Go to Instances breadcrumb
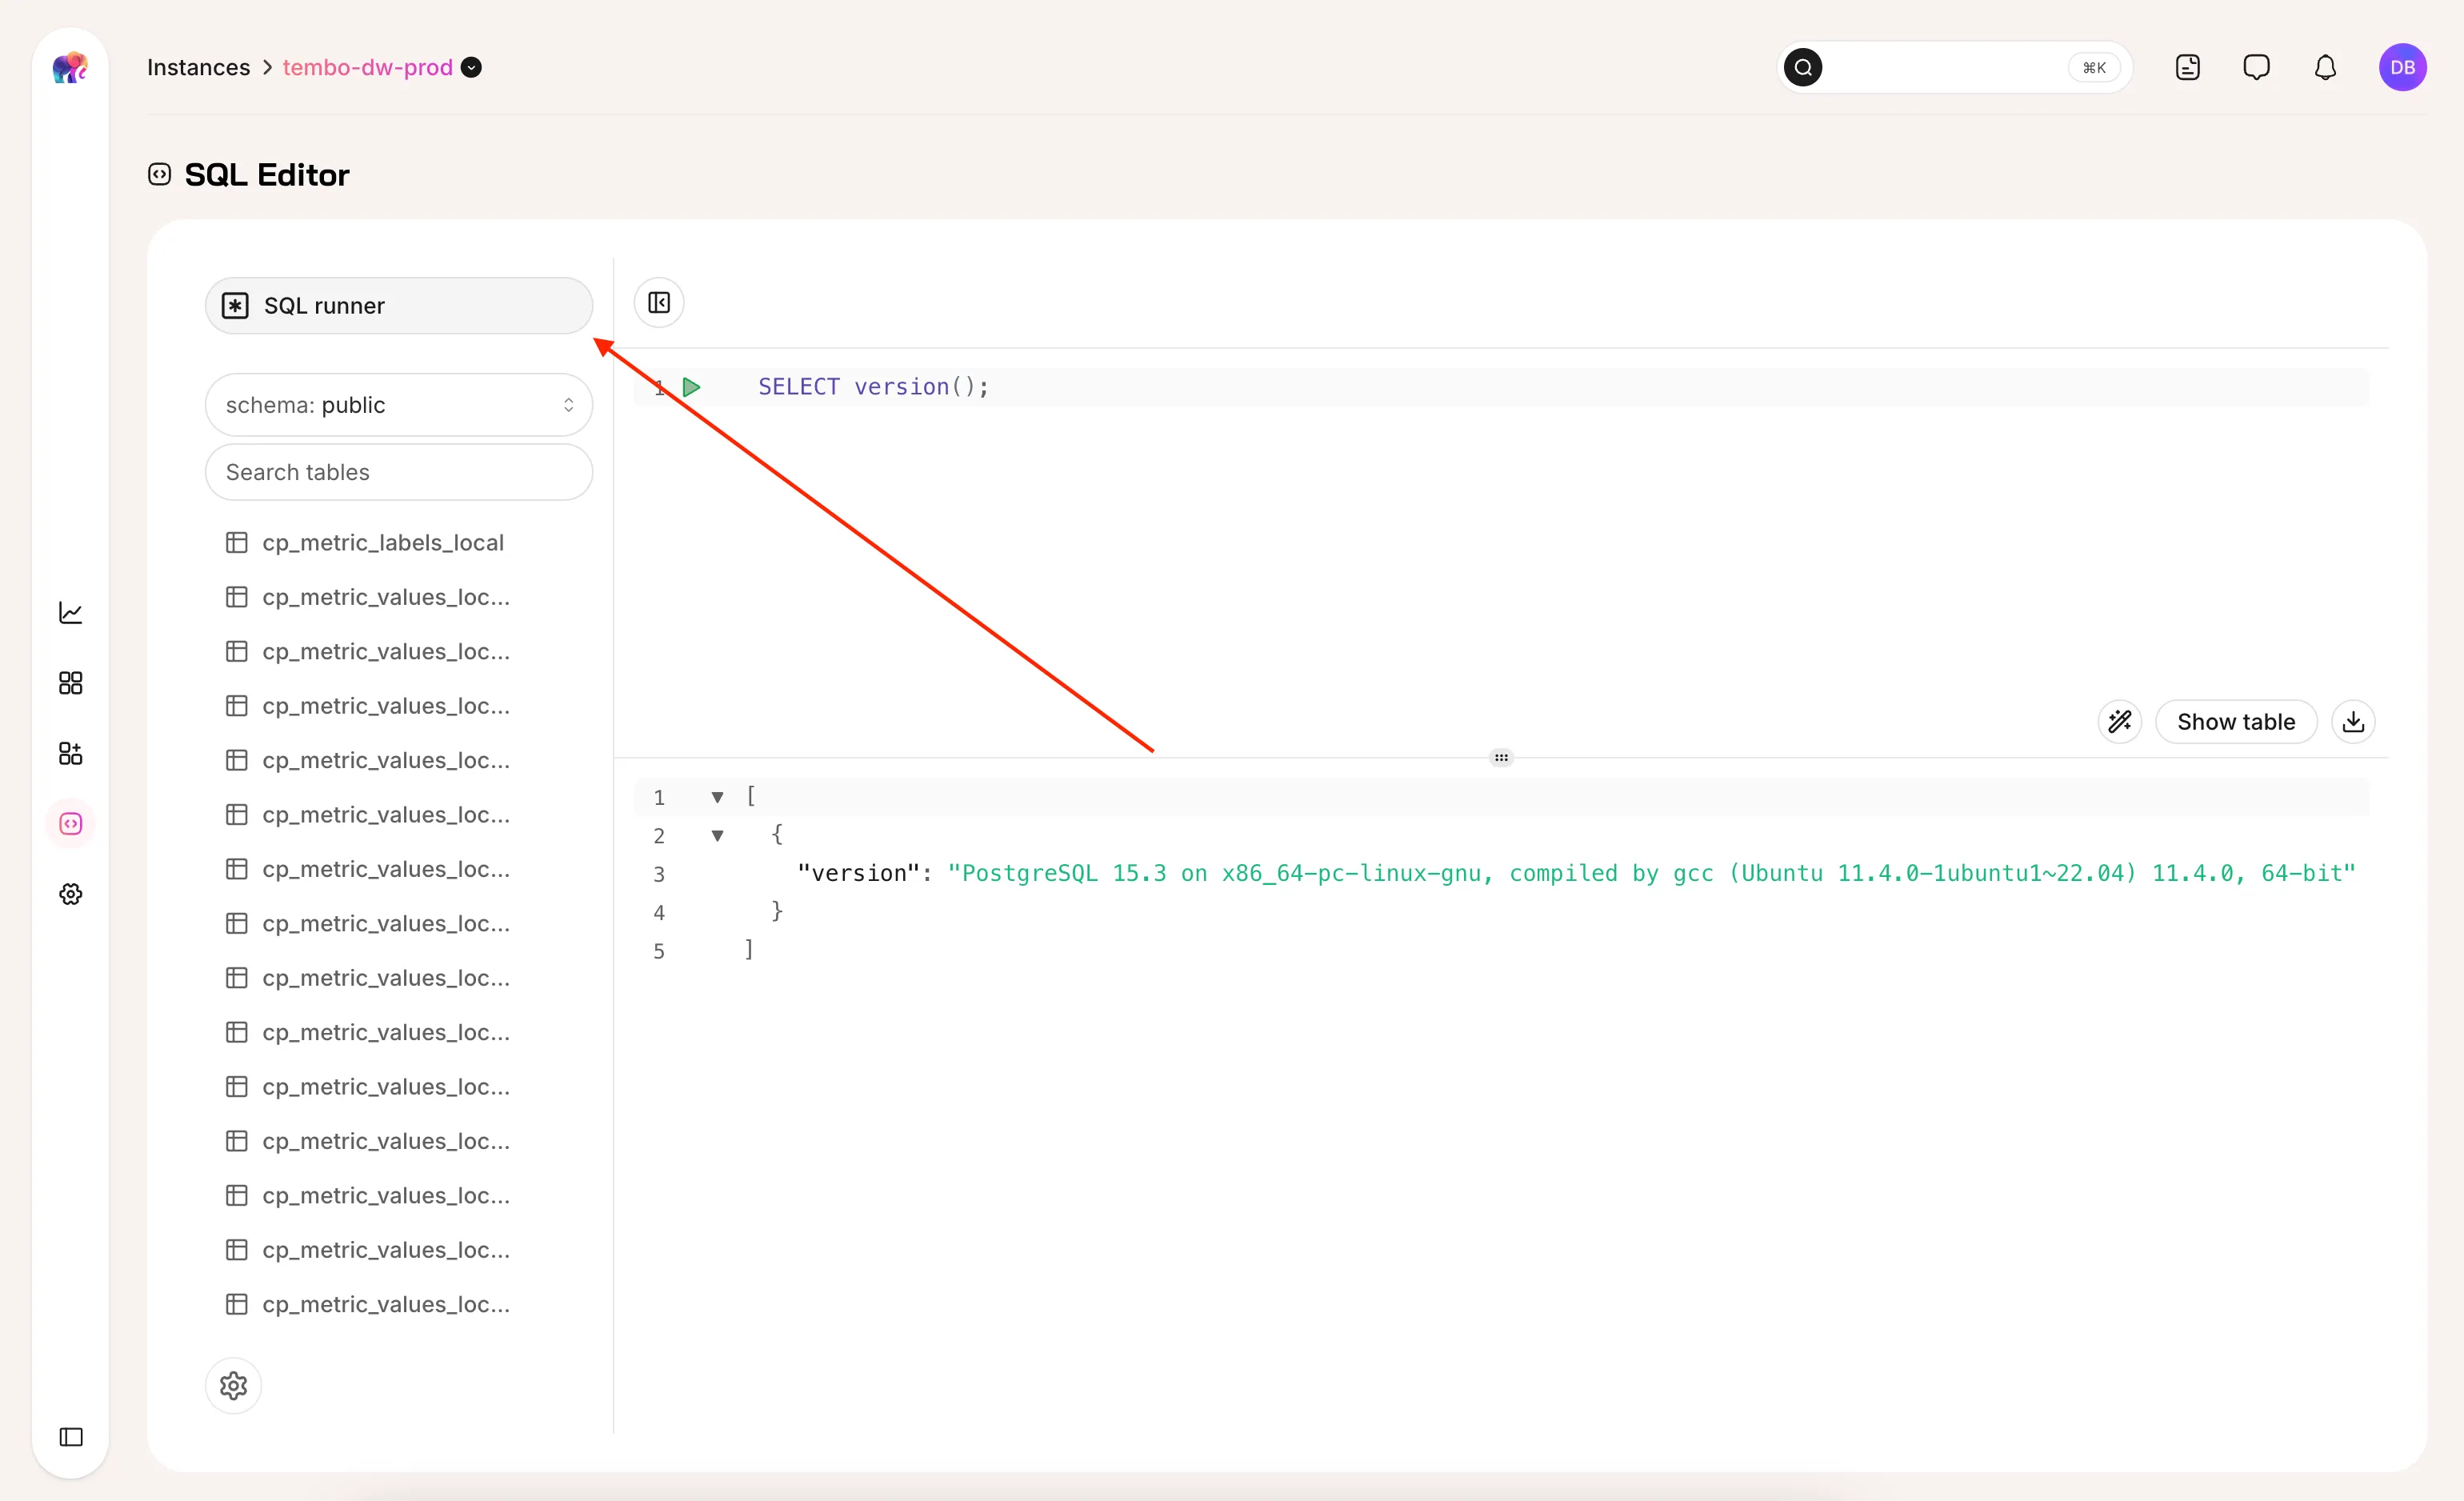Image resolution: width=2464 pixels, height=1501 pixels. click(198, 67)
